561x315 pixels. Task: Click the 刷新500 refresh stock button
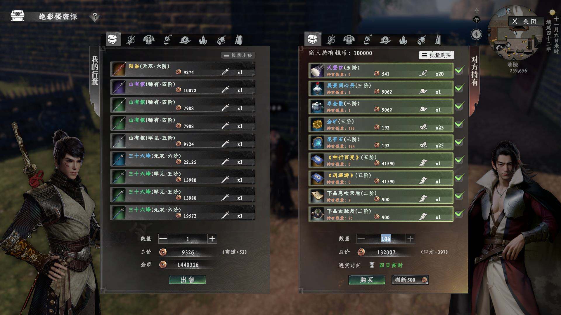tap(410, 280)
